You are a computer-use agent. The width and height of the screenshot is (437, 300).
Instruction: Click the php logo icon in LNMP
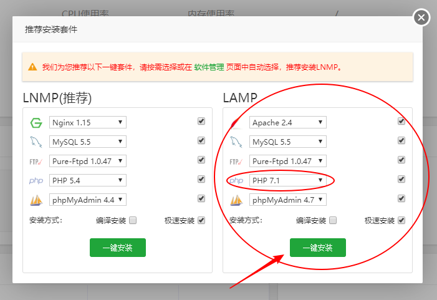(x=36, y=181)
